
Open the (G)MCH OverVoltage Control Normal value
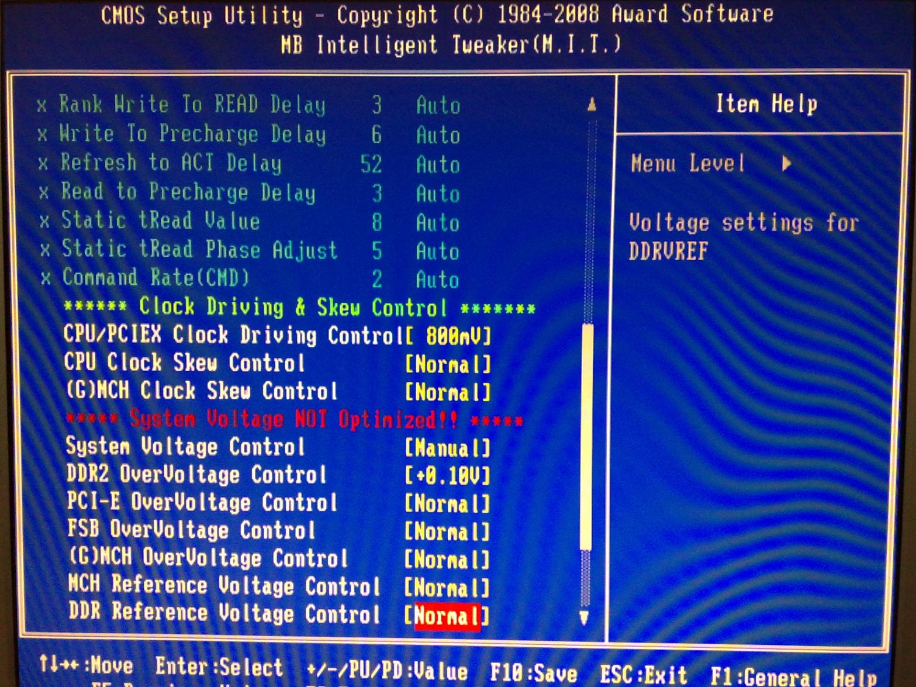448,560
